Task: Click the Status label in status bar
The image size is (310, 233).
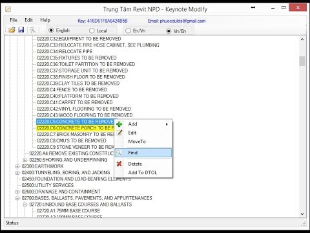Action: click(x=12, y=223)
